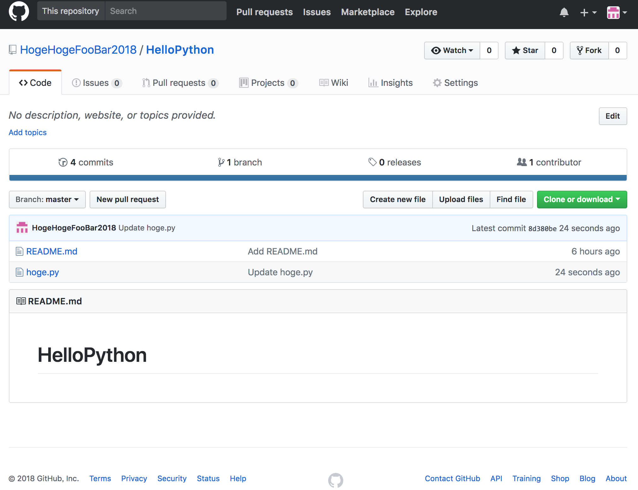The height and width of the screenshot is (490, 638).
Task: Switch to the Insights tab
Action: [x=390, y=83]
